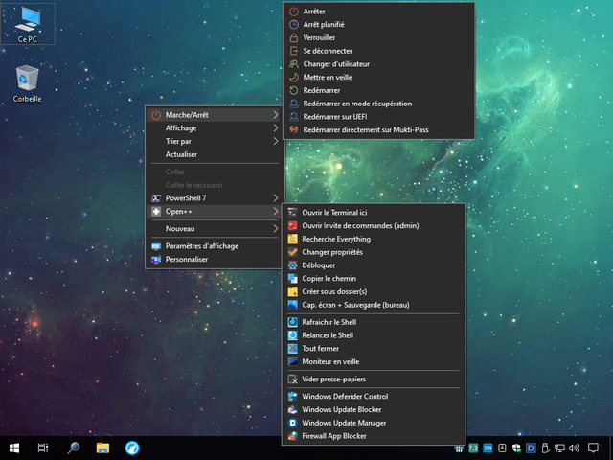Click the Copier le chemin icon
Viewport: 613px width, 460px height.
(x=292, y=279)
